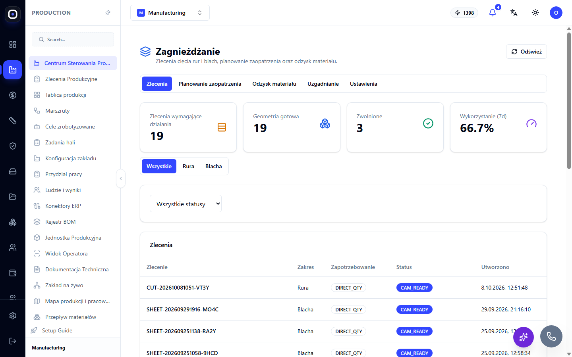The image size is (572, 357).
Task: Pin the PRODUCTION sidebar
Action: [108, 13]
